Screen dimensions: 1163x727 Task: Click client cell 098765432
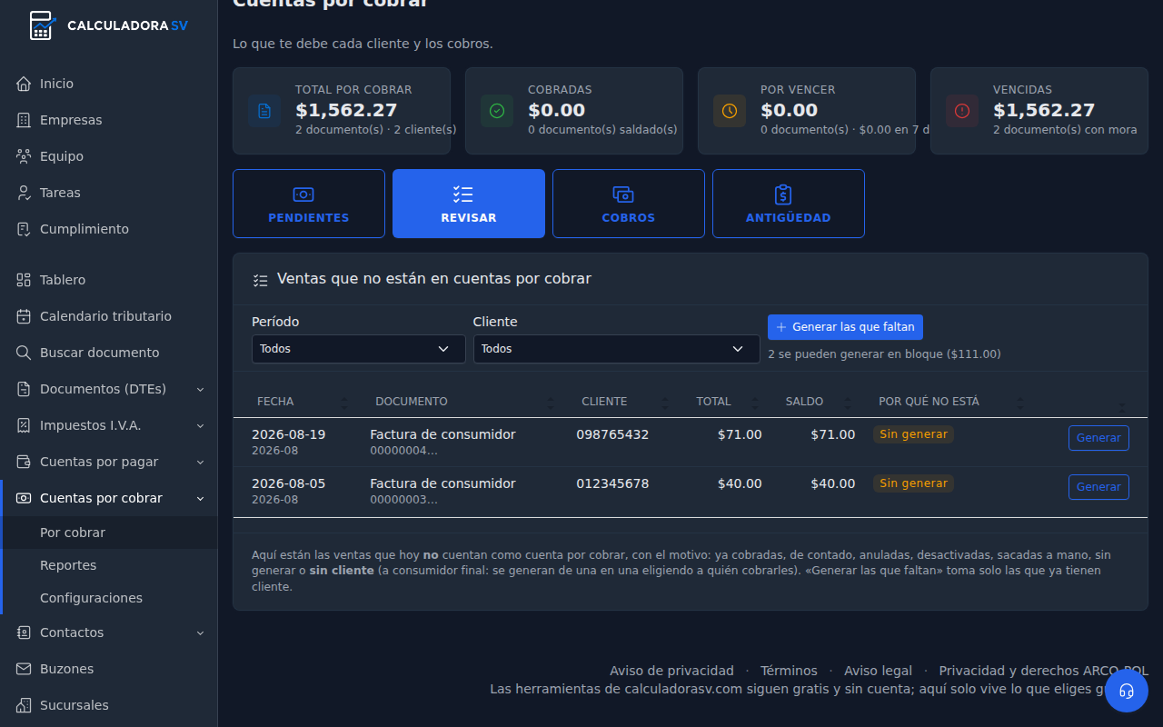612,434
